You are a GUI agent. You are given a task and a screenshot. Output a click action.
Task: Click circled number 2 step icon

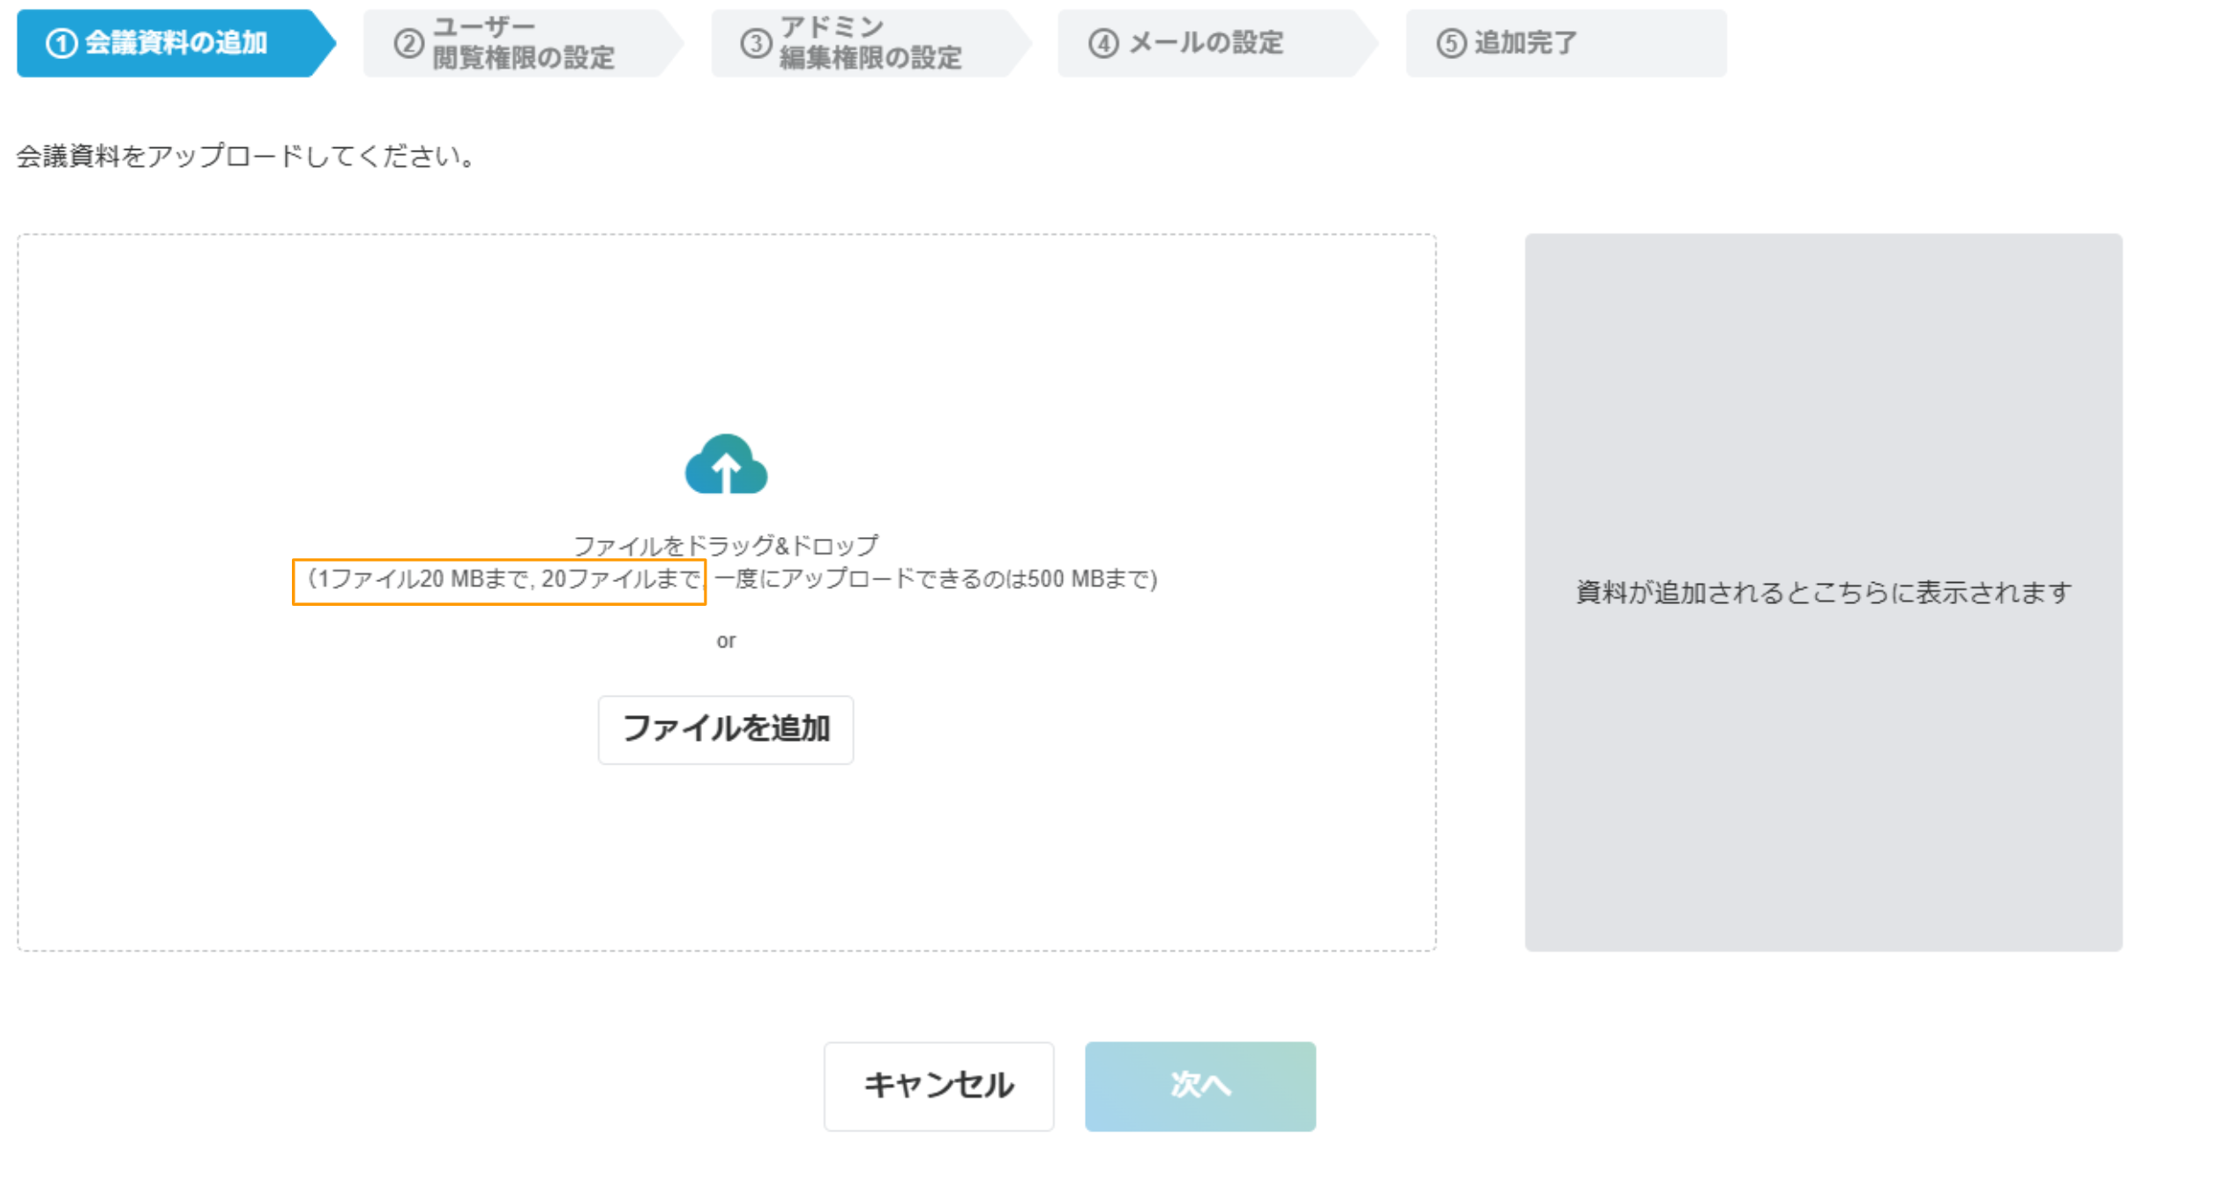coord(408,43)
